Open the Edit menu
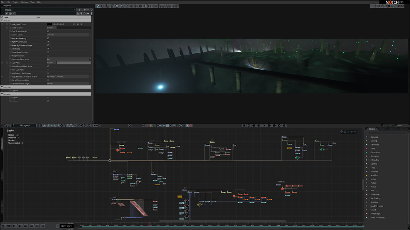Screen dimensions: 410x230 tap(8, 2)
